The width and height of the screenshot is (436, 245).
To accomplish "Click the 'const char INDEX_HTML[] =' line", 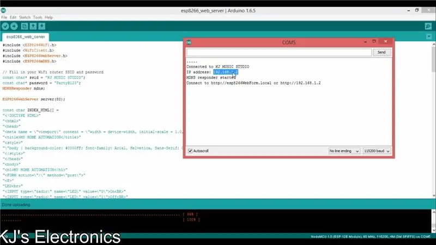I will pos(31,110).
